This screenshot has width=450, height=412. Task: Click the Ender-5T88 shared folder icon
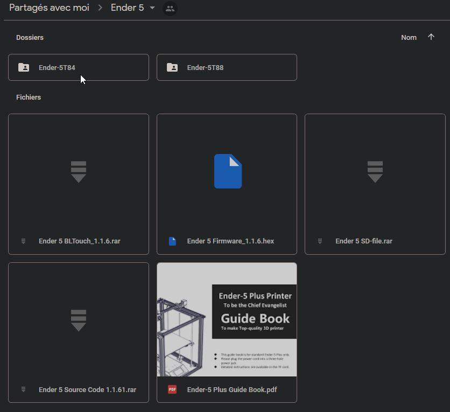coord(172,67)
